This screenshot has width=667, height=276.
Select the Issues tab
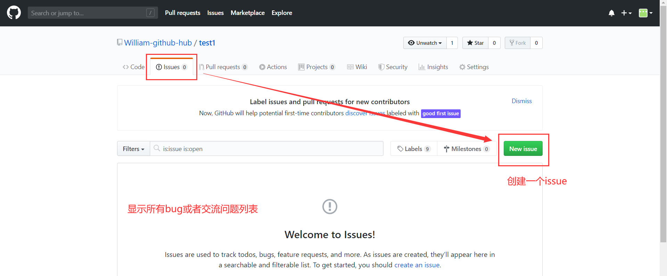pos(172,67)
